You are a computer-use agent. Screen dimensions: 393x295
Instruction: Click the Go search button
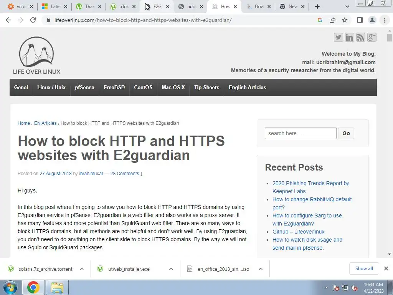[x=346, y=133]
